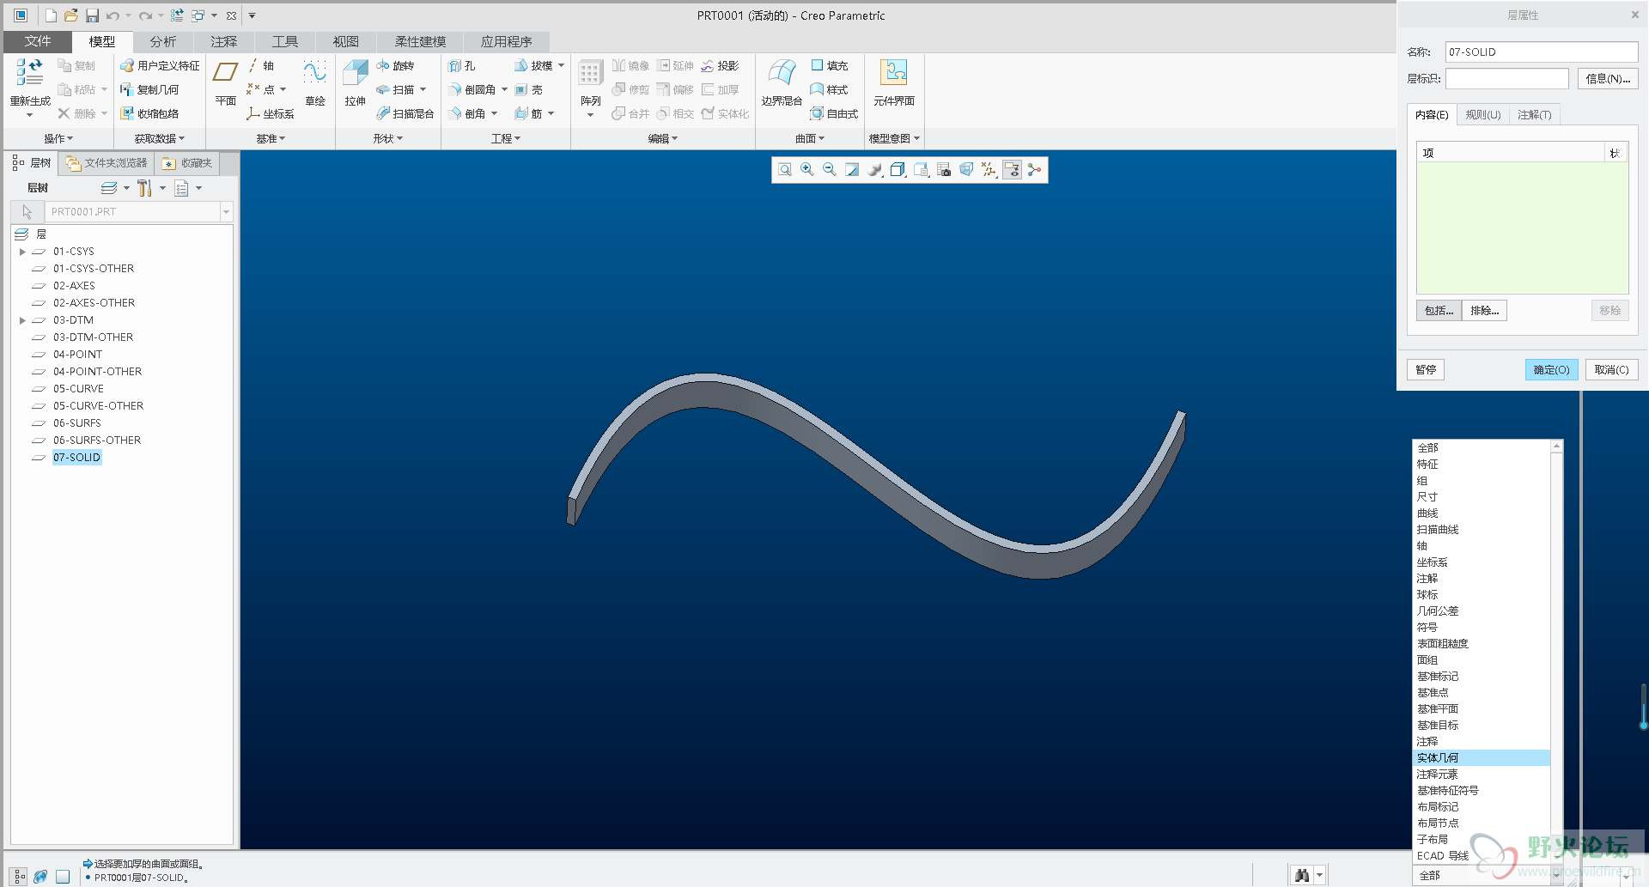Viewport: 1649px width, 887px height.
Task: Switch to the 分析 ribbon tab
Action: (163, 41)
